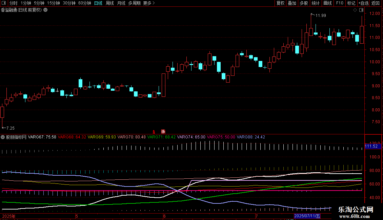The height and width of the screenshot is (220, 383).
Task: Click the 标记 mark button
Action: (x=351, y=3)
